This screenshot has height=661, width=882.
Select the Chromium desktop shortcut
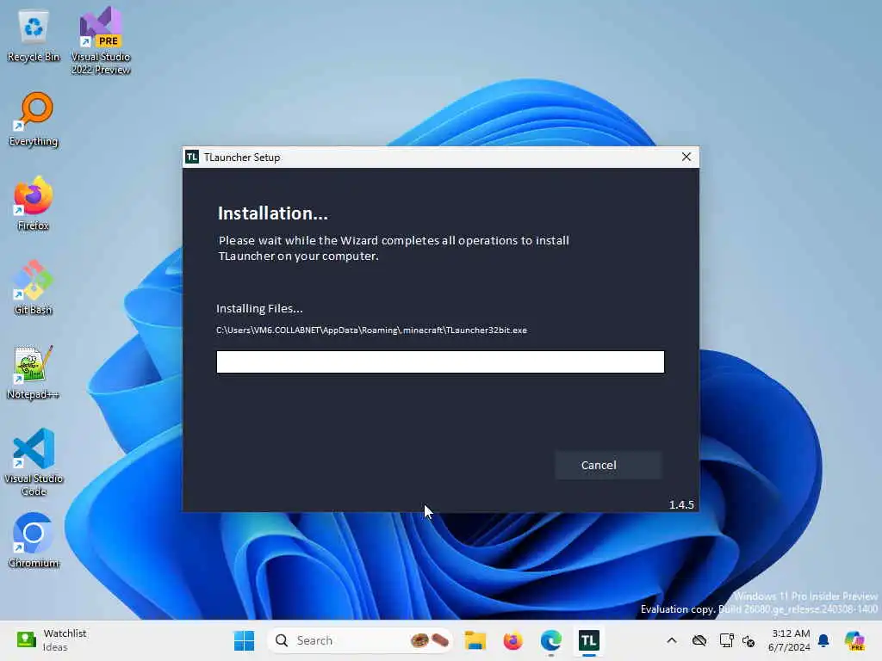pos(34,541)
